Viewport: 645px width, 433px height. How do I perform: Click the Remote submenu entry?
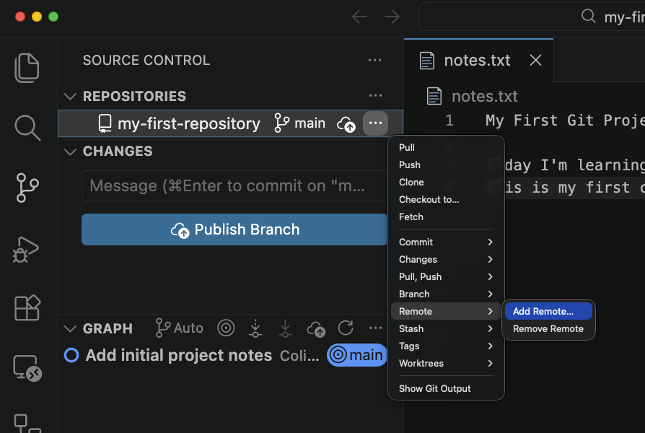click(x=446, y=311)
